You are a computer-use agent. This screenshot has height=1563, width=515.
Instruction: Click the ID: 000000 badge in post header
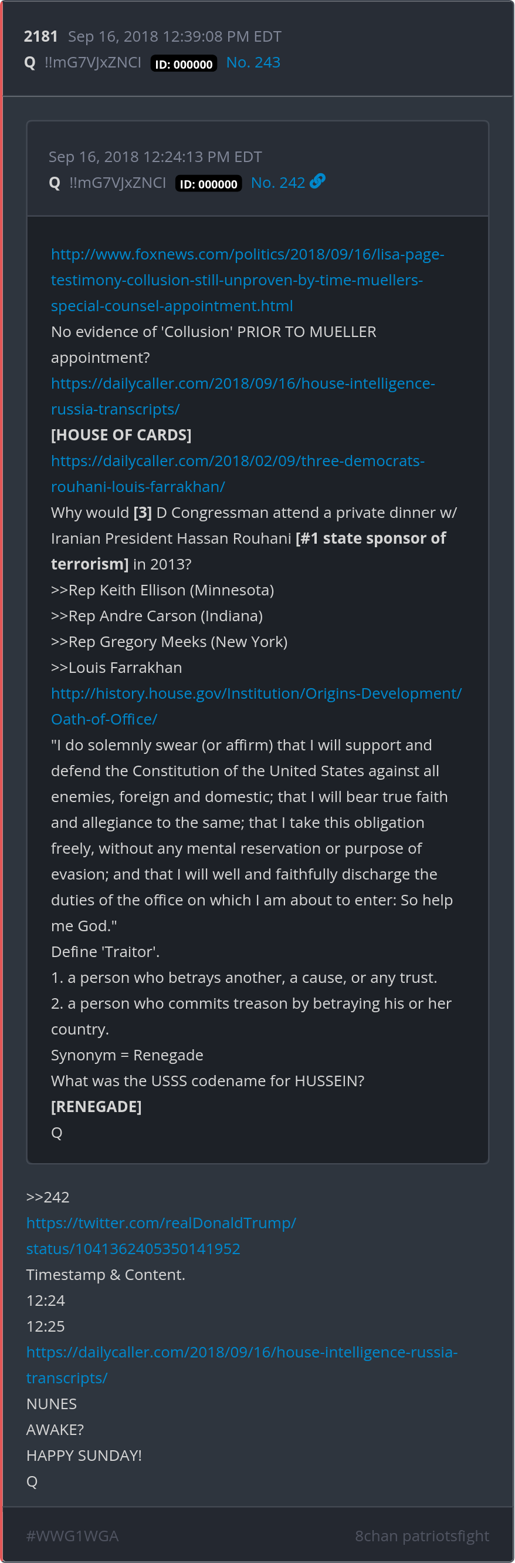[184, 65]
